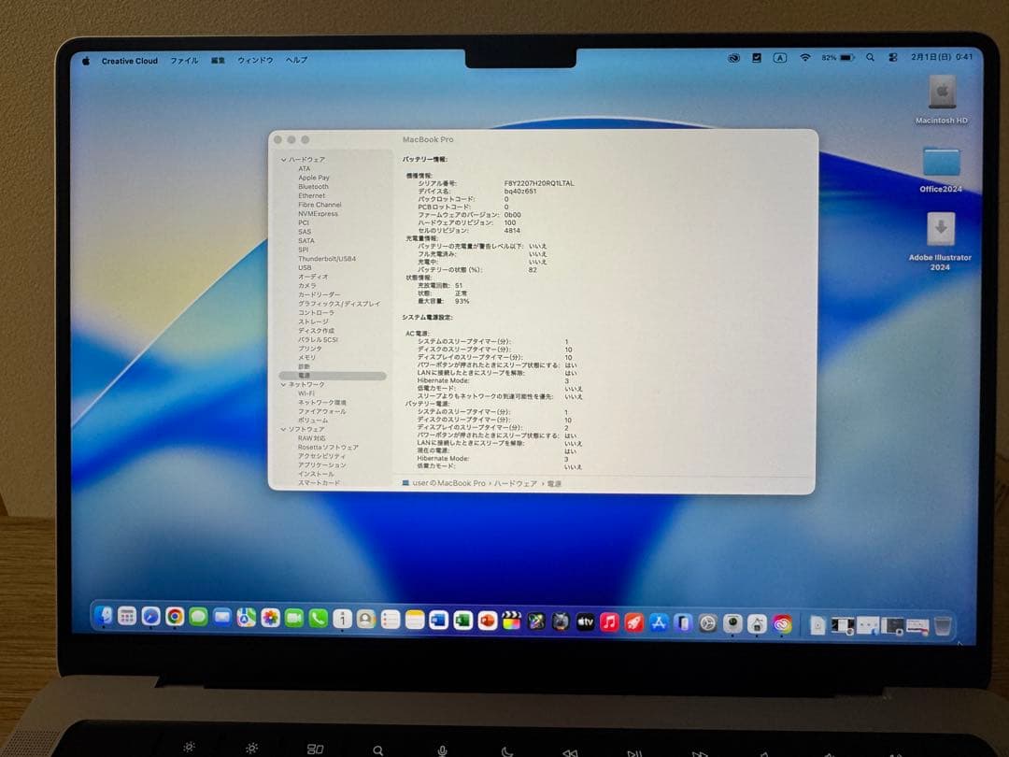Open Music app in the Dock
Image resolution: width=1009 pixels, height=757 pixels.
tap(609, 621)
